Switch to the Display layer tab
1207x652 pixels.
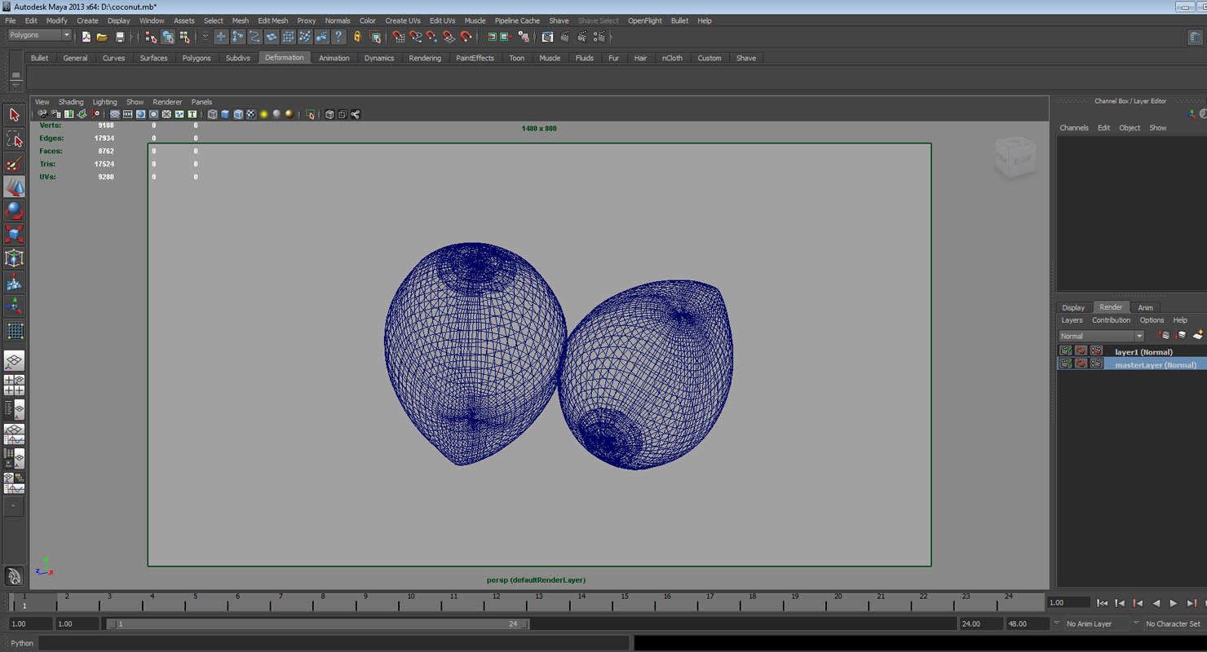pos(1073,307)
